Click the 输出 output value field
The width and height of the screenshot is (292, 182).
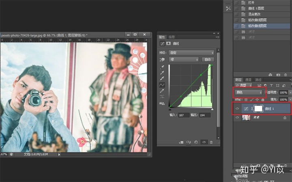click(x=205, y=115)
